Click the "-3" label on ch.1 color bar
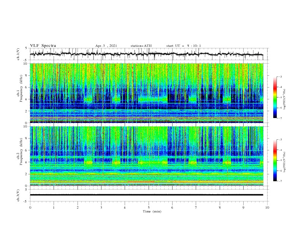301x233 pixels. pos(280,77)
